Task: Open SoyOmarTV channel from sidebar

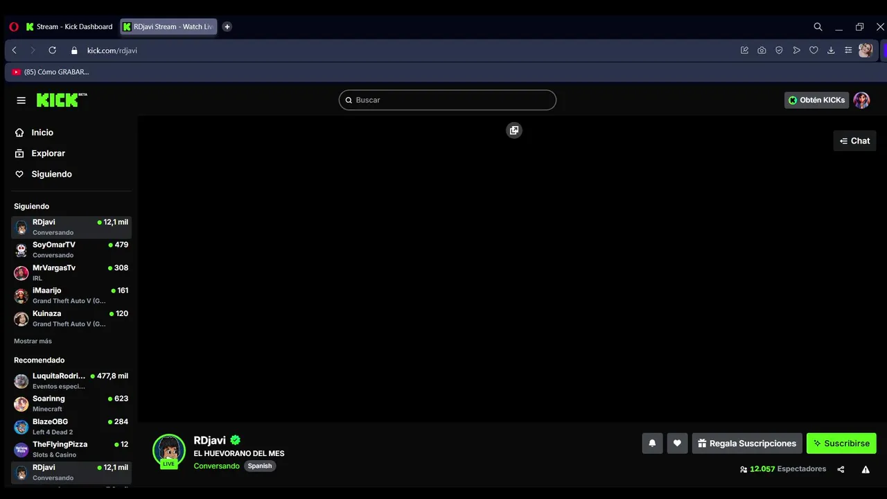Action: click(x=71, y=249)
